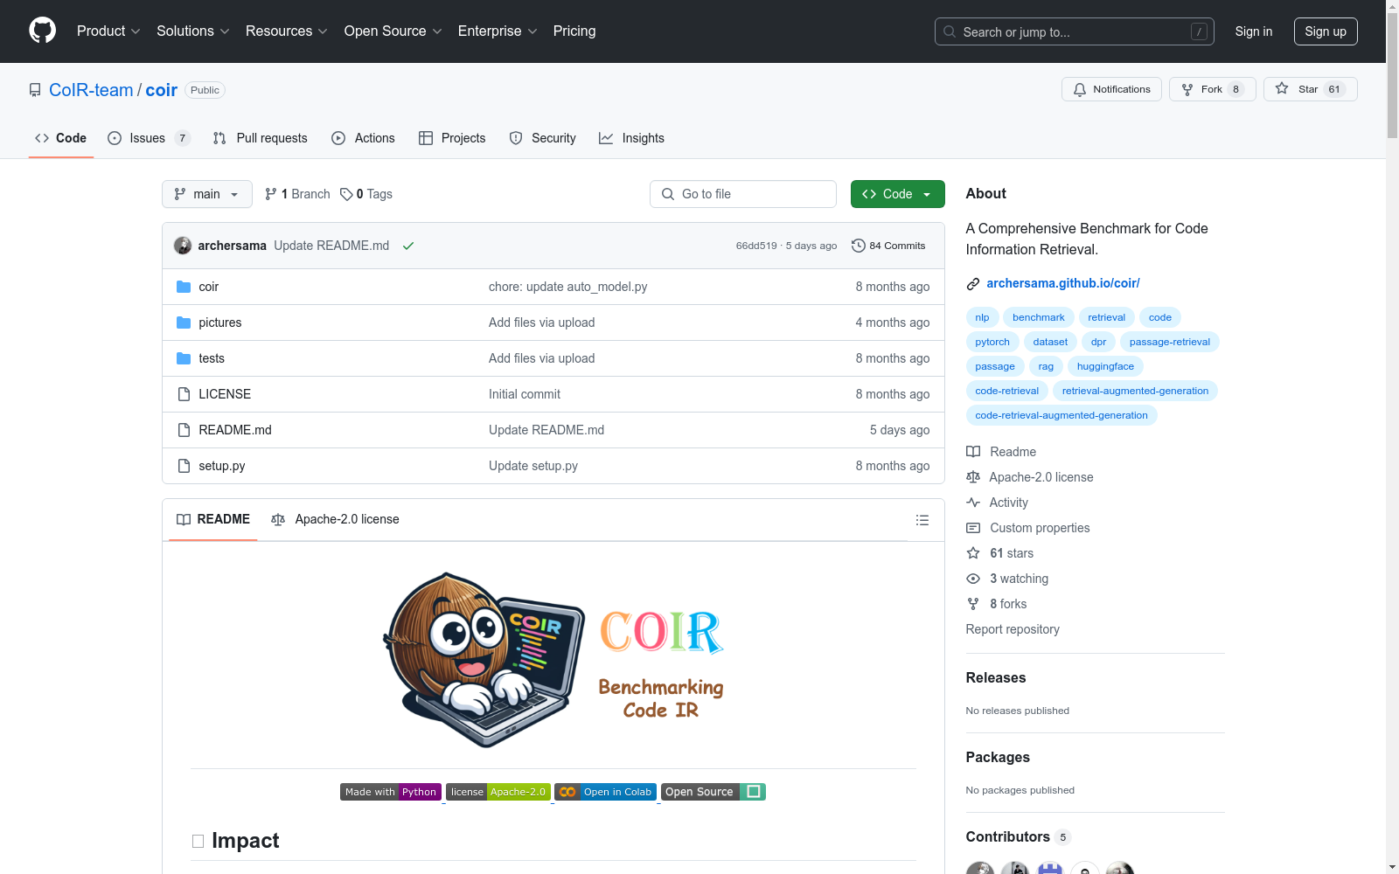Click the 1 Branch link
1399x874 pixels.
[x=297, y=194]
